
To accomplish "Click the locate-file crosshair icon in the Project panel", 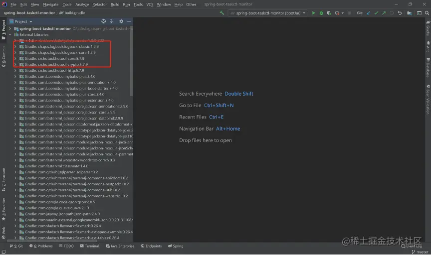I will coord(103,21).
